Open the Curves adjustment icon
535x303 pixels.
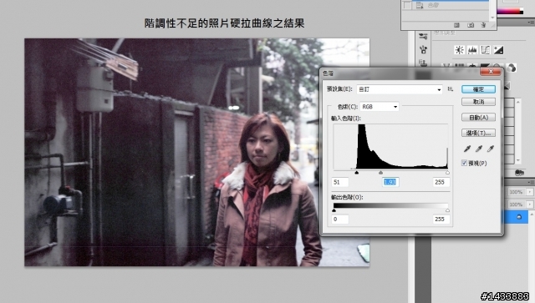pyautogui.click(x=485, y=50)
